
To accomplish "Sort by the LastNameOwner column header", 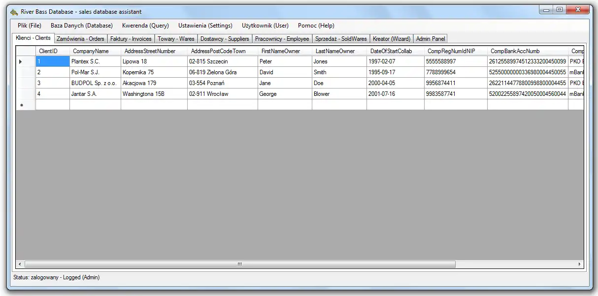I will pos(339,51).
